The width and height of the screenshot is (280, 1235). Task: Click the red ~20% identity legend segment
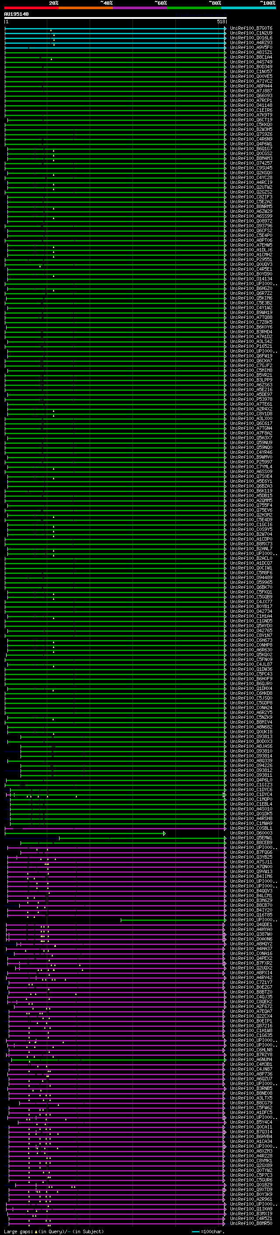(31, 8)
